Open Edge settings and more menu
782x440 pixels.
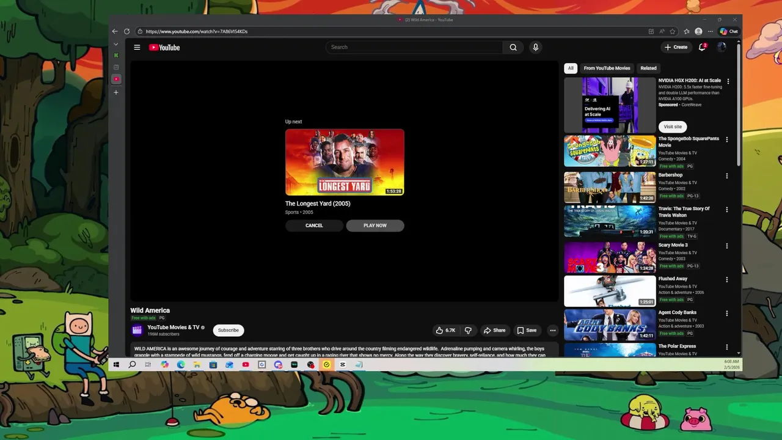pyautogui.click(x=710, y=31)
